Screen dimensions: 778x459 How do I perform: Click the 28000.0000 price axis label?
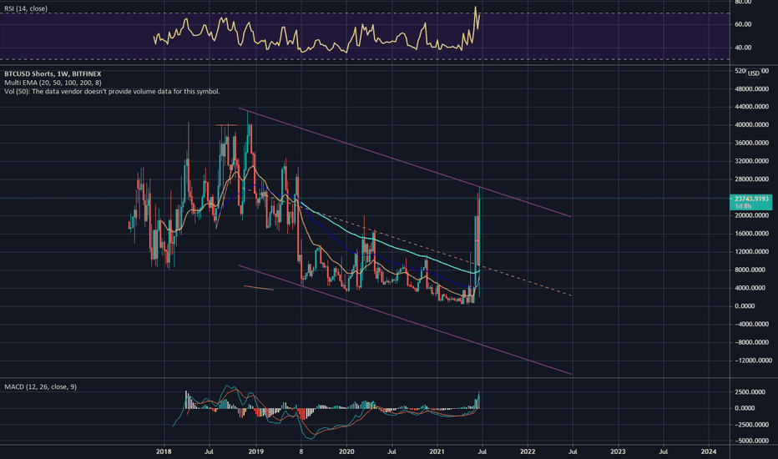pos(751,179)
